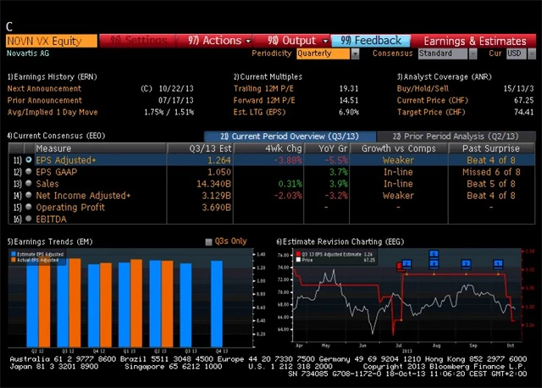
Task: Click the Earnings & Estimates title
Action: [x=475, y=42]
